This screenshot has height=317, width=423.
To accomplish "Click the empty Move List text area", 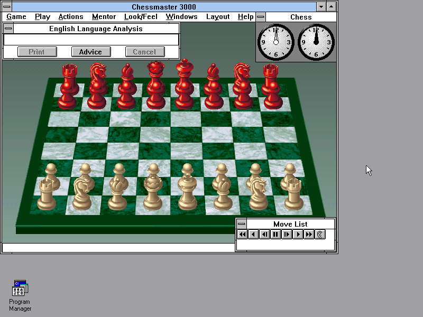I will (286, 245).
